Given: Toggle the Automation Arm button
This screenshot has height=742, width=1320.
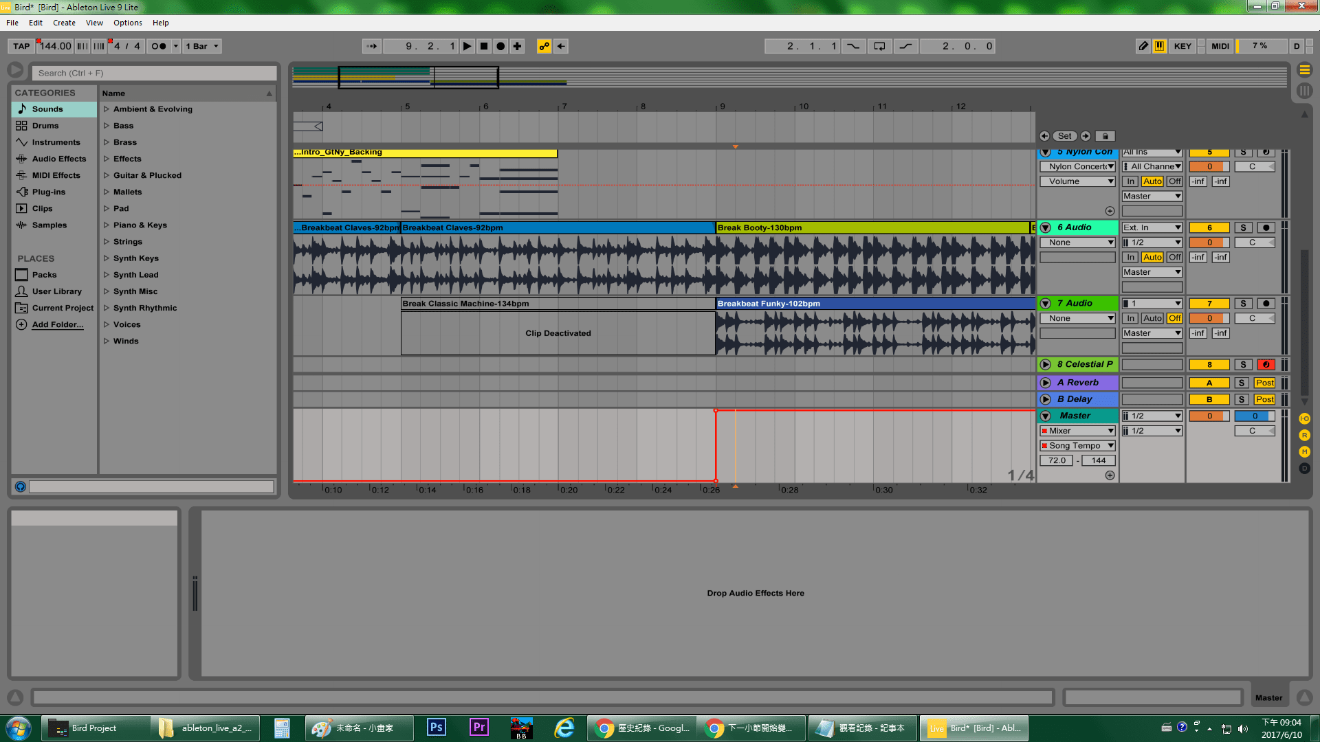Looking at the screenshot, I should (544, 46).
